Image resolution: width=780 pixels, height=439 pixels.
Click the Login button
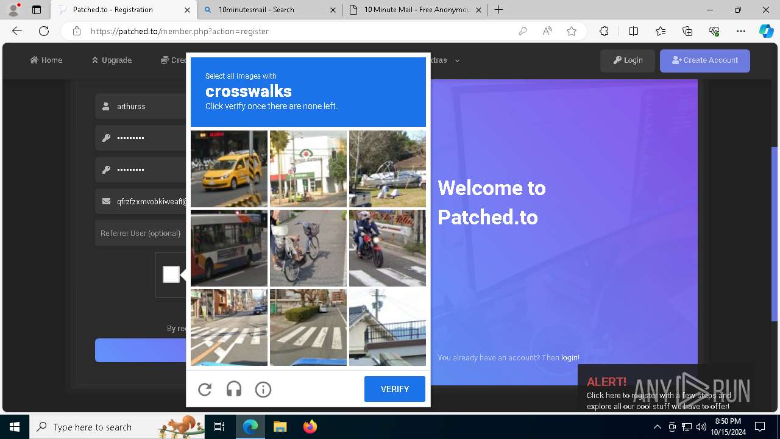(628, 60)
